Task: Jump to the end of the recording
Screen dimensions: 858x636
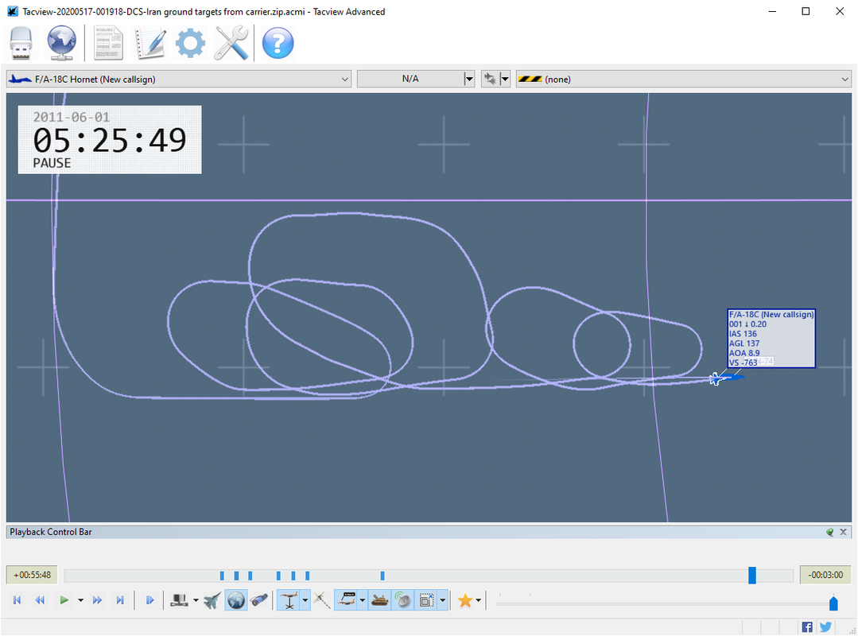Action: click(120, 600)
